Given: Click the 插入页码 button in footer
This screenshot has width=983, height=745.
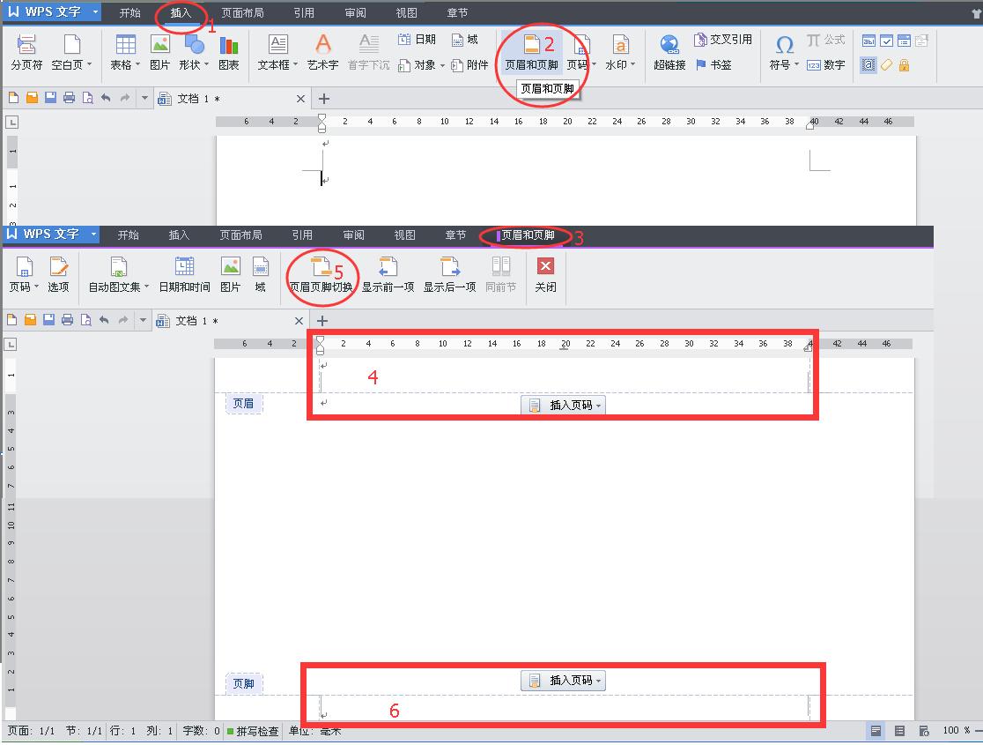Looking at the screenshot, I should 562,680.
